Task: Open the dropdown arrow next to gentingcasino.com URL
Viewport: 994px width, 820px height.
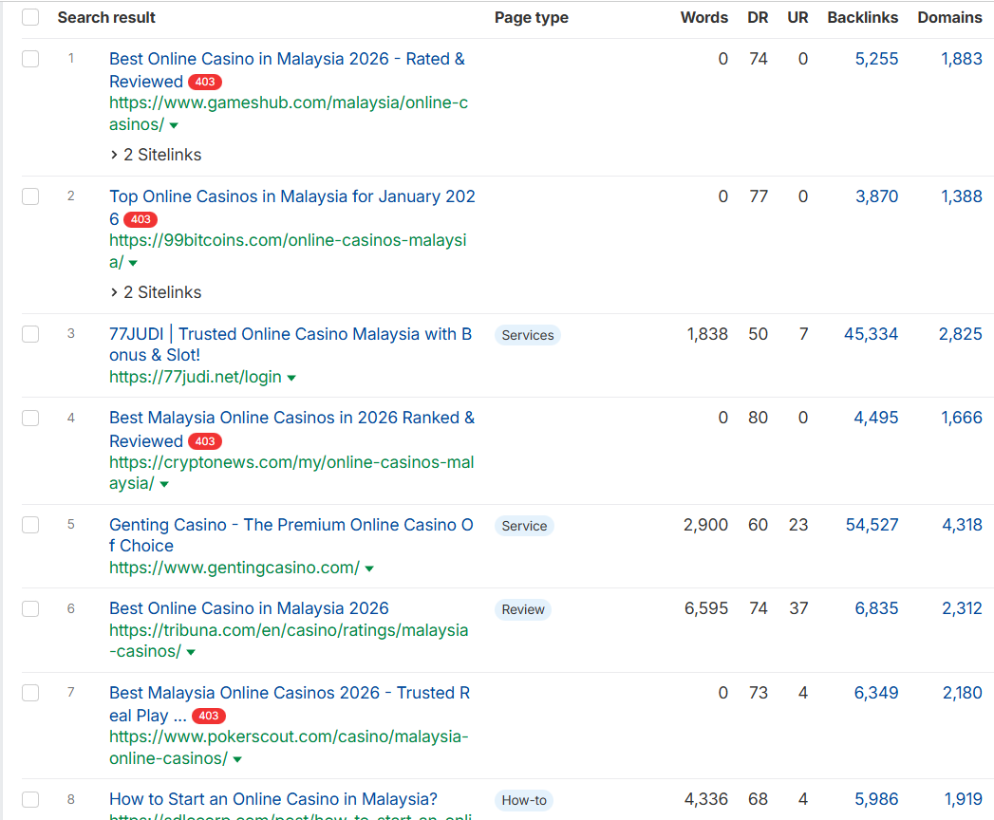Action: click(369, 568)
